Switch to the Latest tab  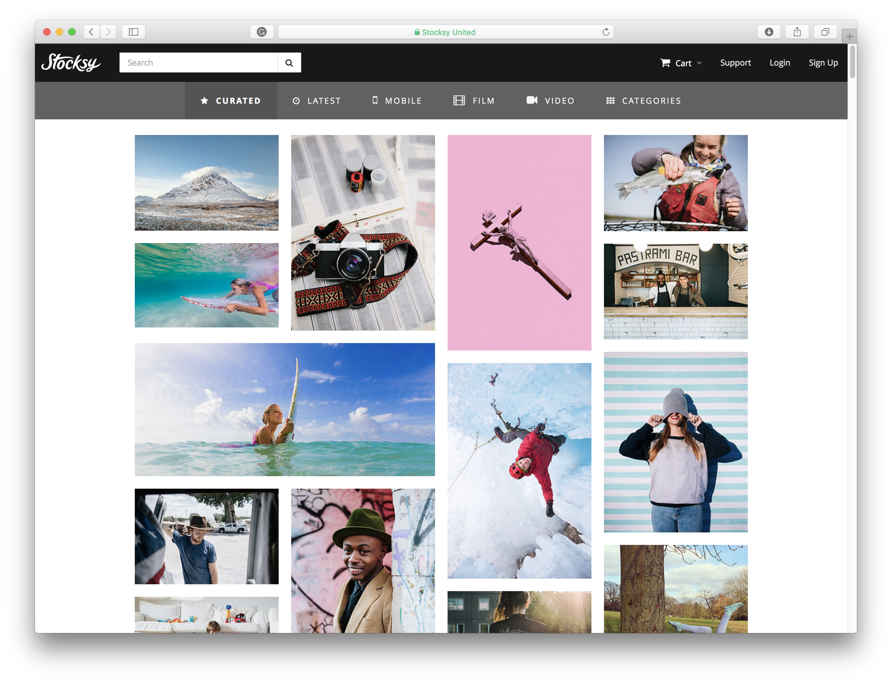(x=317, y=100)
